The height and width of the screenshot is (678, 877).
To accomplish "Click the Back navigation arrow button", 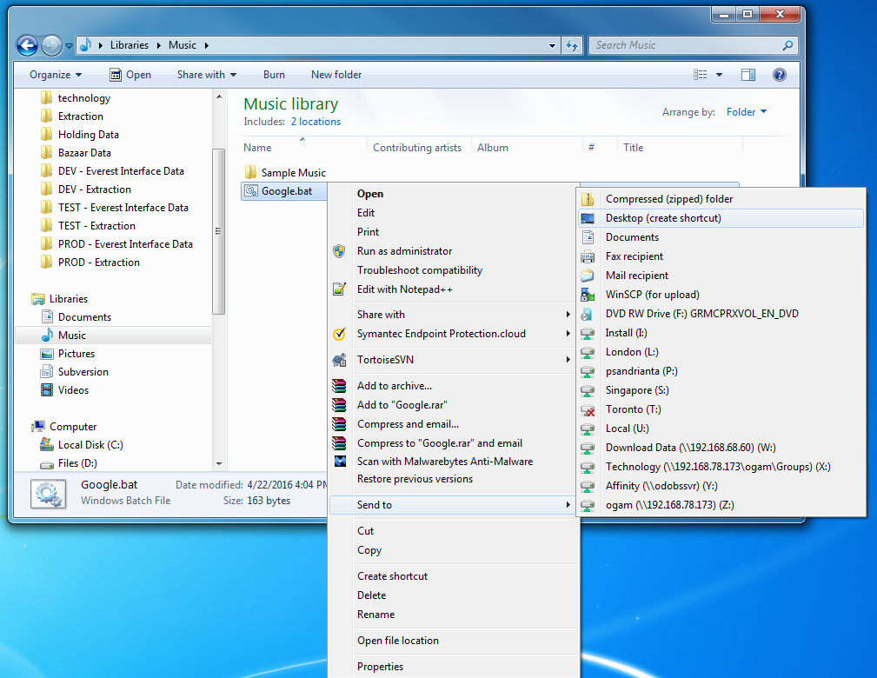I will [27, 45].
